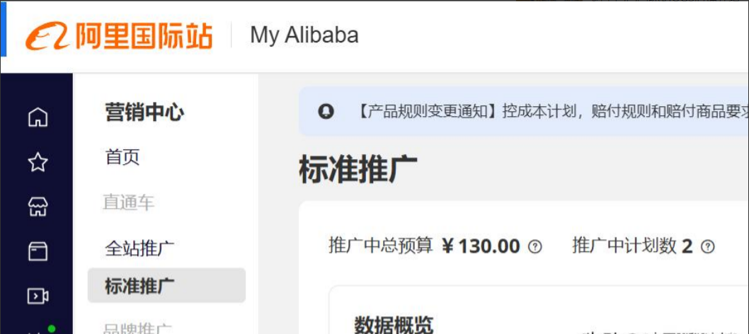Click the orange Alibaba logo icon
Viewport: 749px width, 334px height.
tap(47, 36)
